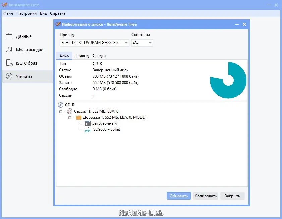282x219 pixels.
Task: Click the Статус field label
Action: click(65, 70)
